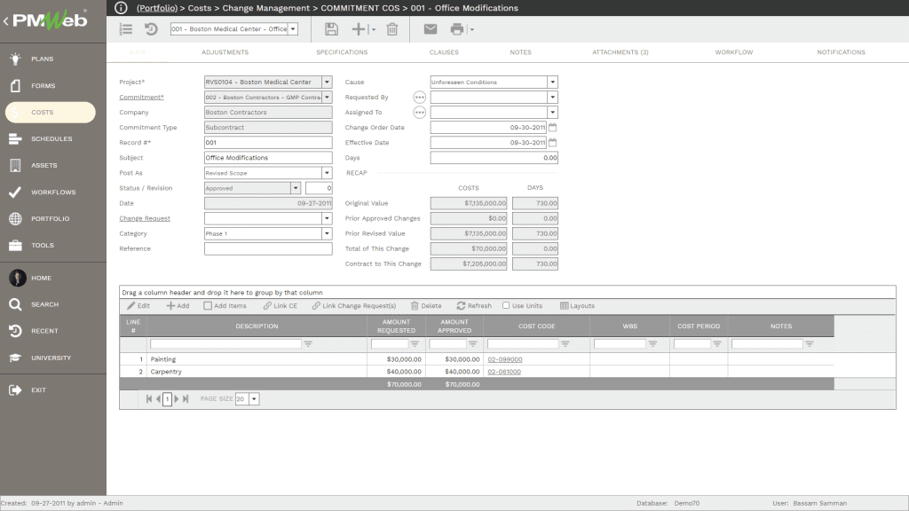Click the Refresh button in grid toolbar
909x511 pixels.
pyautogui.click(x=474, y=305)
